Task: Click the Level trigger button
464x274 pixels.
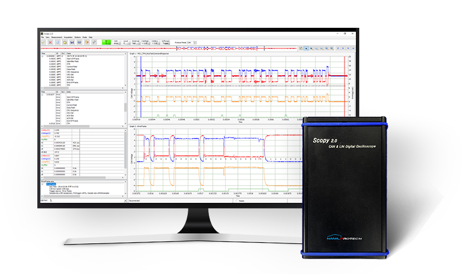Action: (x=126, y=42)
